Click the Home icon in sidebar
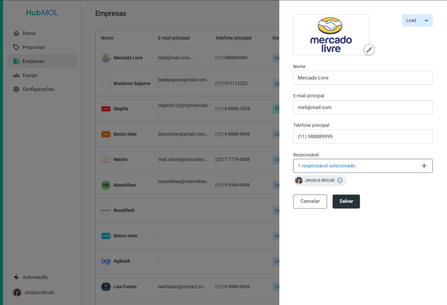Viewport: 447px width, 305px height. tap(16, 33)
